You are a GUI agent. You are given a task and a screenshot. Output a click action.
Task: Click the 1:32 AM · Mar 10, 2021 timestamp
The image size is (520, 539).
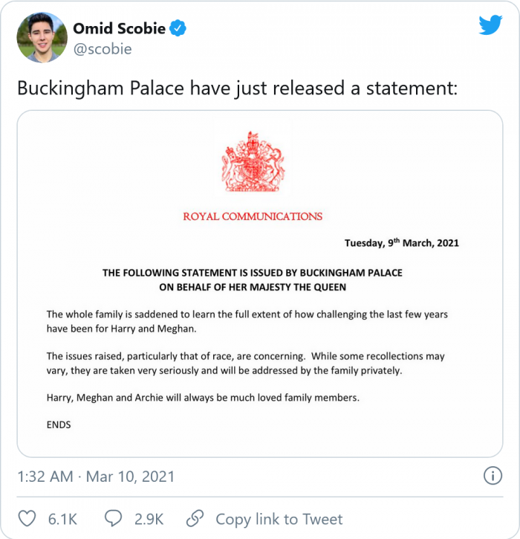(x=96, y=476)
